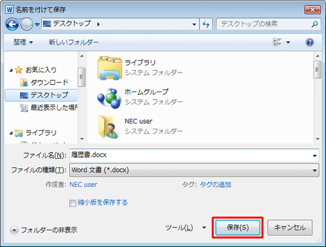Viewport: 326px width, 247px height.
Task: Select the ライブラリ system folder icon in file list
Action: tap(110, 68)
